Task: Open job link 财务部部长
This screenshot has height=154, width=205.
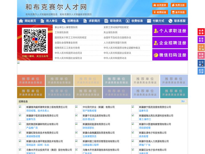Action: 88,128
